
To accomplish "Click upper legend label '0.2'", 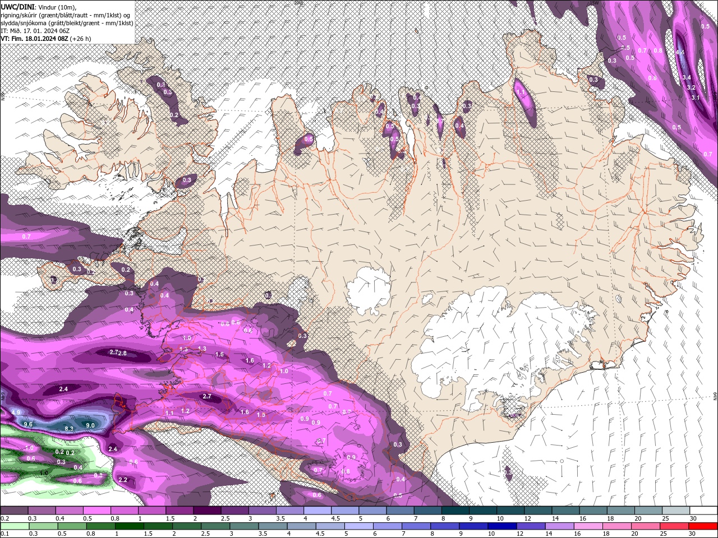I will 4,518.
